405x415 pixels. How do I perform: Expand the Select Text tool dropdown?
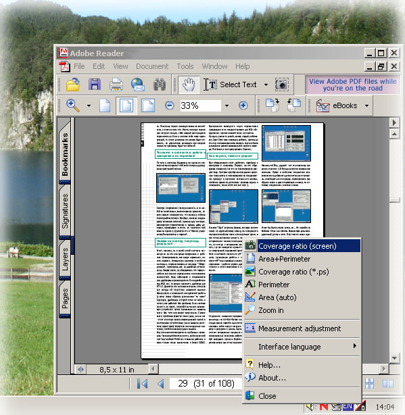(266, 84)
